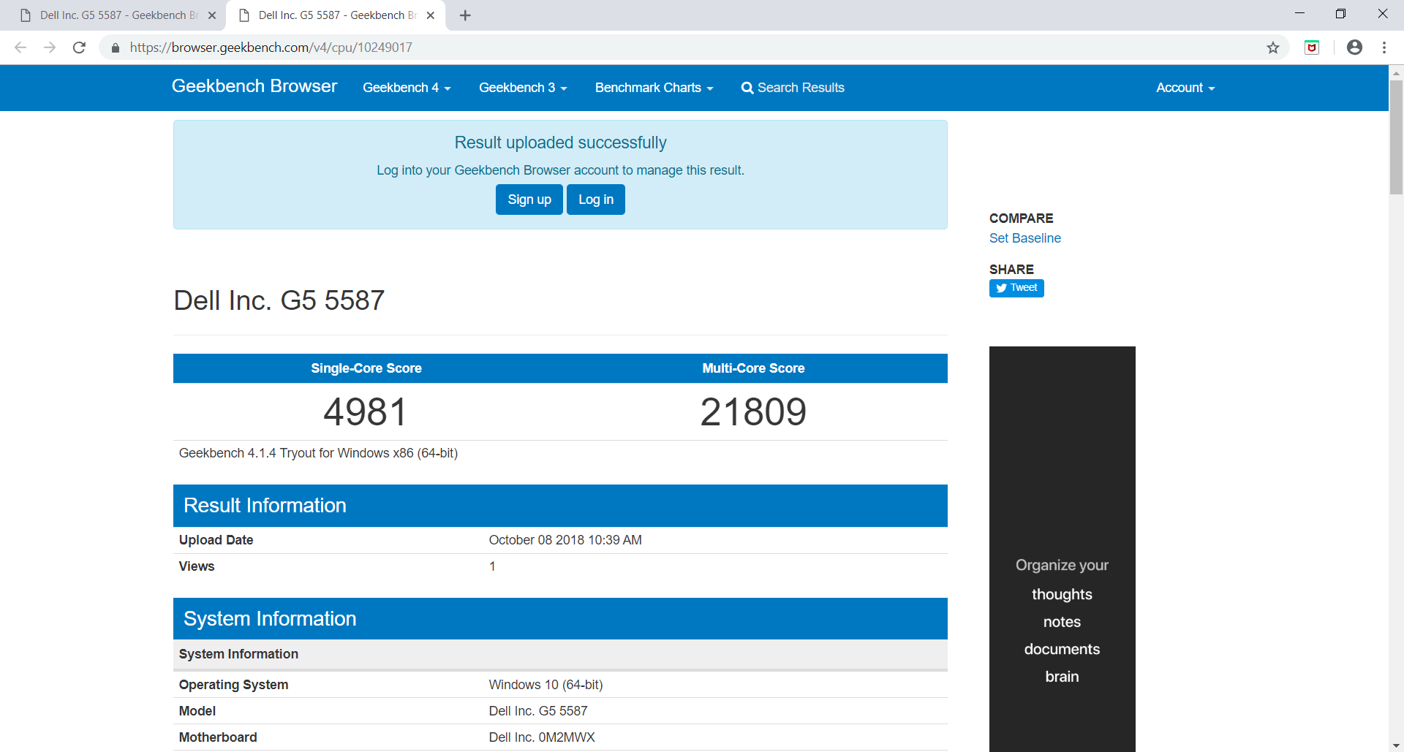Click the Log in button
The width and height of the screenshot is (1404, 752).
[596, 200]
